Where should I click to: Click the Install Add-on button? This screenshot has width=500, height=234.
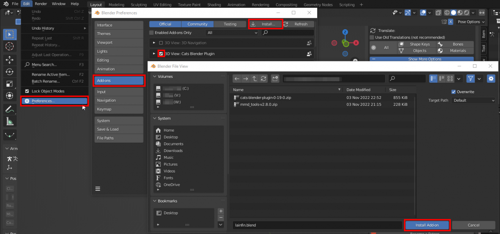427,225
